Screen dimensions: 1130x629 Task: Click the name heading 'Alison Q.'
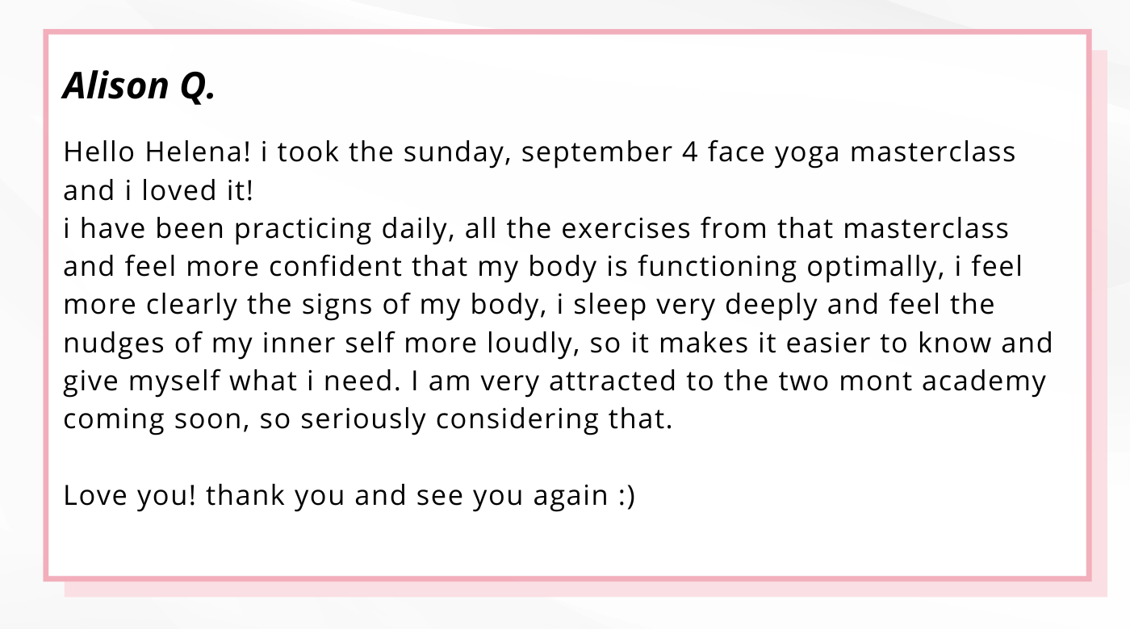[139, 85]
